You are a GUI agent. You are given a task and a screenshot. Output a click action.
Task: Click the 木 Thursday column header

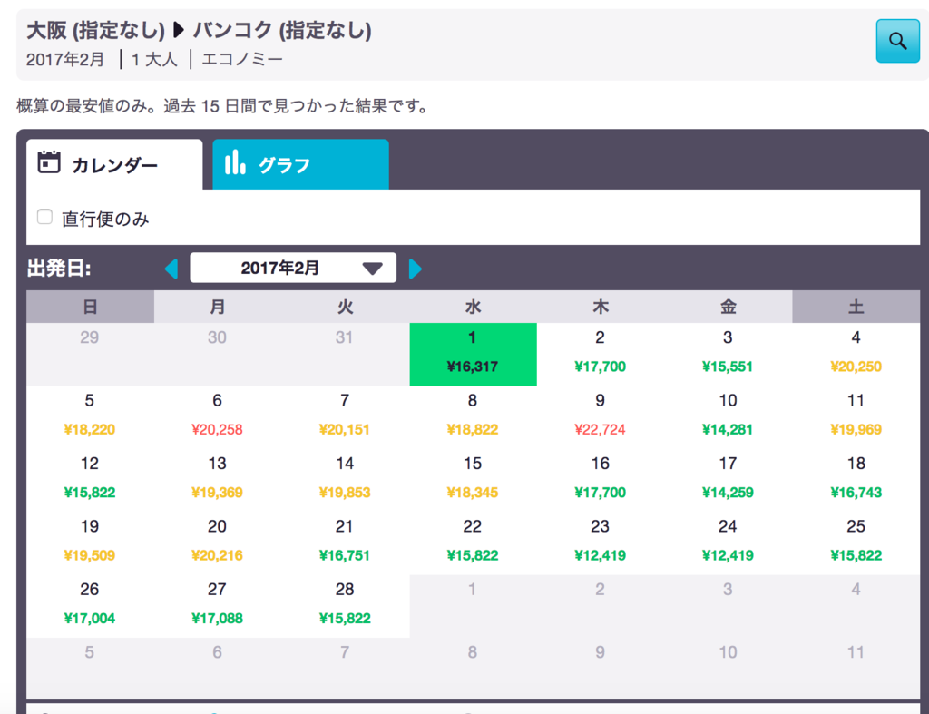point(601,307)
